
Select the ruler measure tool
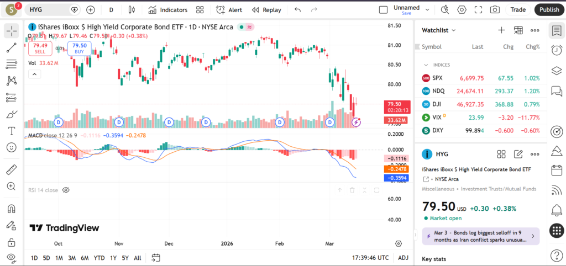point(11,170)
